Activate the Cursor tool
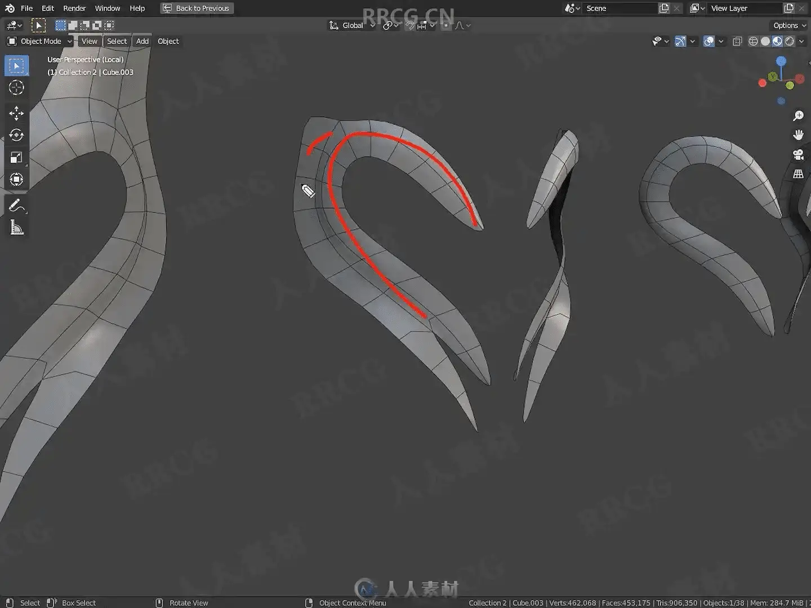This screenshot has width=811, height=608. coord(16,88)
